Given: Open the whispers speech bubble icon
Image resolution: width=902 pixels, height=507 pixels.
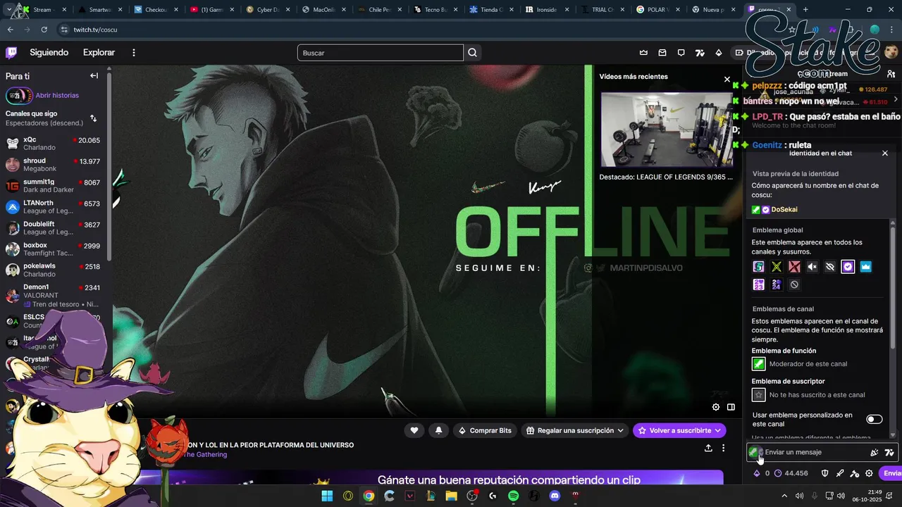Looking at the screenshot, I should coord(681,53).
